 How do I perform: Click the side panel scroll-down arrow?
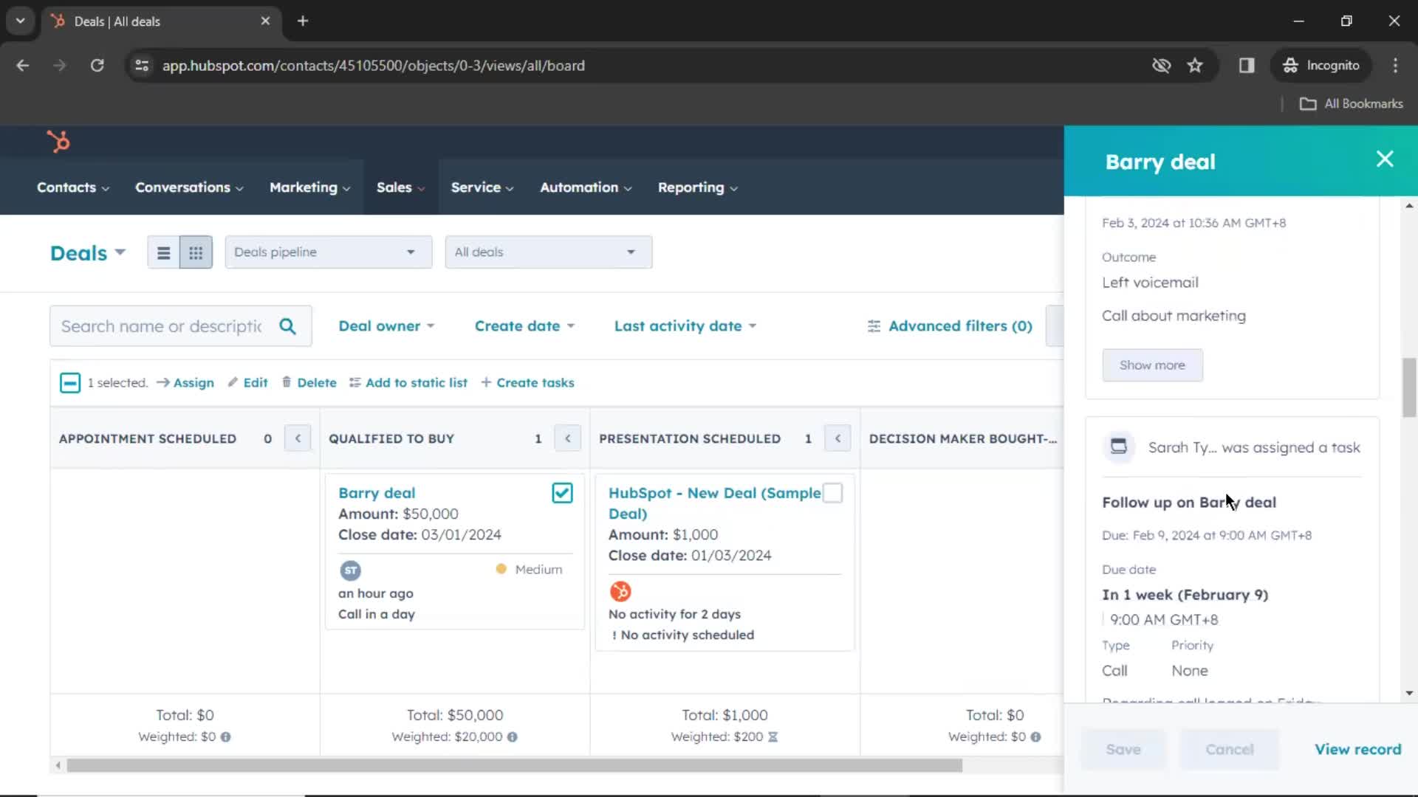click(x=1409, y=693)
